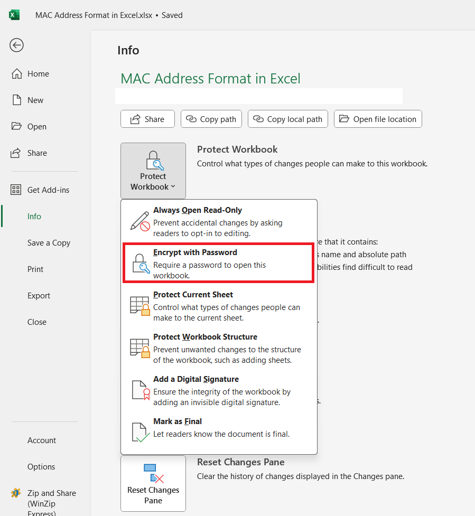The height and width of the screenshot is (516, 475).
Task: Select the Info tab in sidebar
Action: (x=34, y=216)
